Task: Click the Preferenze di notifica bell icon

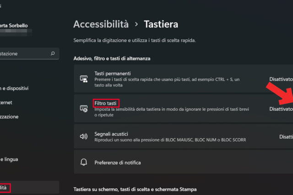Action: click(x=84, y=162)
